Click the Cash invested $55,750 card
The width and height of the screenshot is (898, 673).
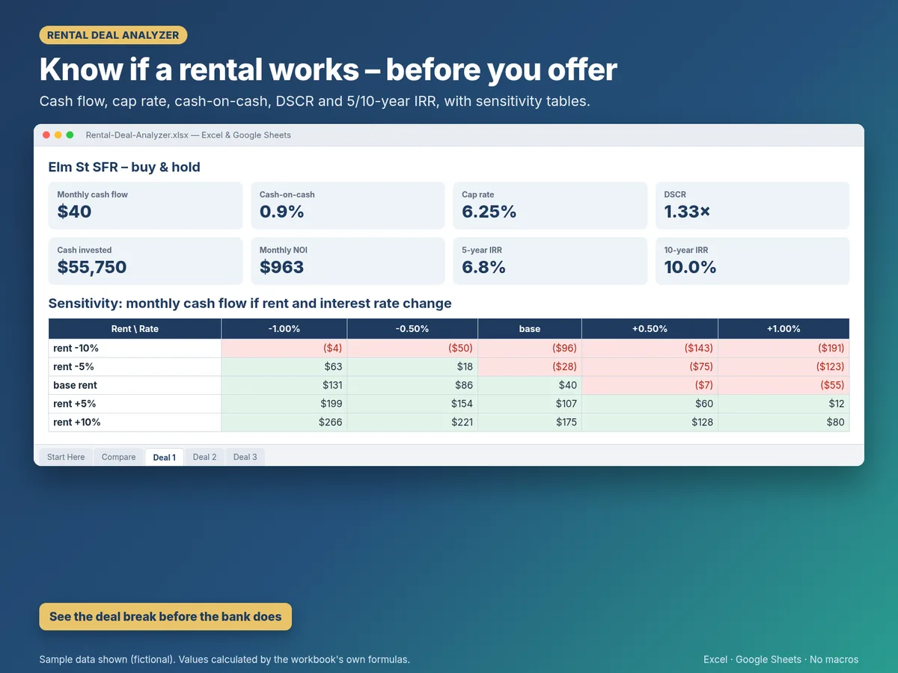(x=145, y=261)
